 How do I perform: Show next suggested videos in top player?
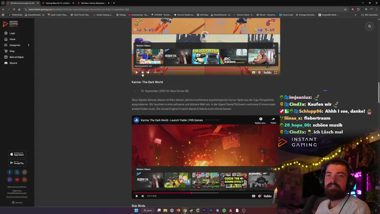click(x=275, y=56)
